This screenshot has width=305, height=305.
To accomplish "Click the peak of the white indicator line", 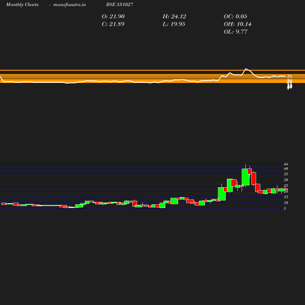I will (x=246, y=69).
